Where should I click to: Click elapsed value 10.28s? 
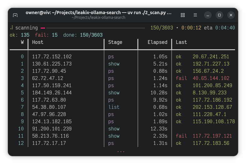point(159,93)
